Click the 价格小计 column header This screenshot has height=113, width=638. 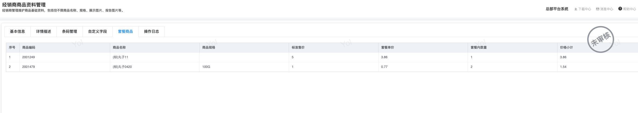(567, 48)
